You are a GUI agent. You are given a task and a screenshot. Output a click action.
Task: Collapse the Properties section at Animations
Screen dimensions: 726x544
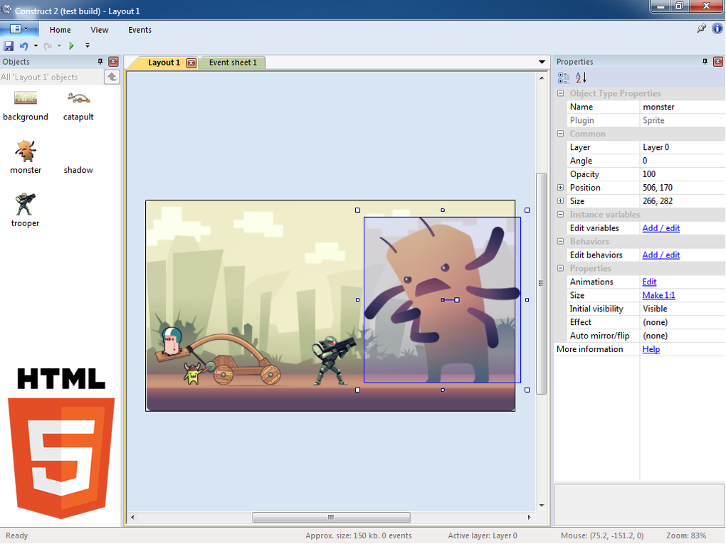tap(560, 268)
